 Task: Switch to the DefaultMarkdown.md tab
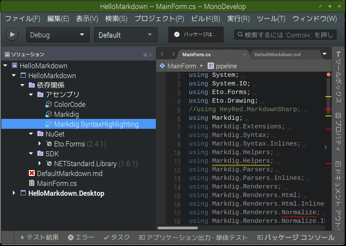[x=277, y=55]
